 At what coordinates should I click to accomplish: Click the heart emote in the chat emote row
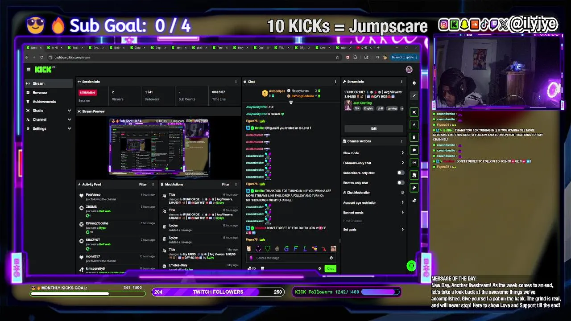[x=268, y=249]
